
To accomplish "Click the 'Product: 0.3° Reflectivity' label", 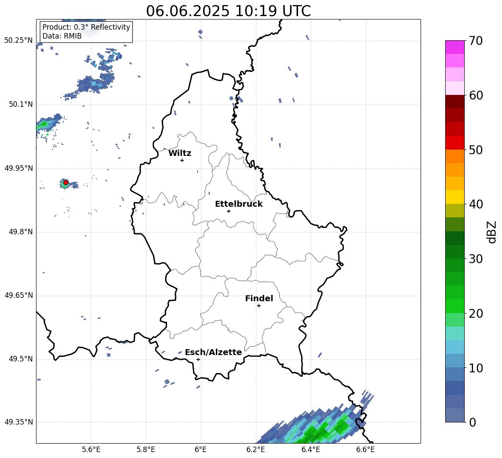I will [x=86, y=27].
